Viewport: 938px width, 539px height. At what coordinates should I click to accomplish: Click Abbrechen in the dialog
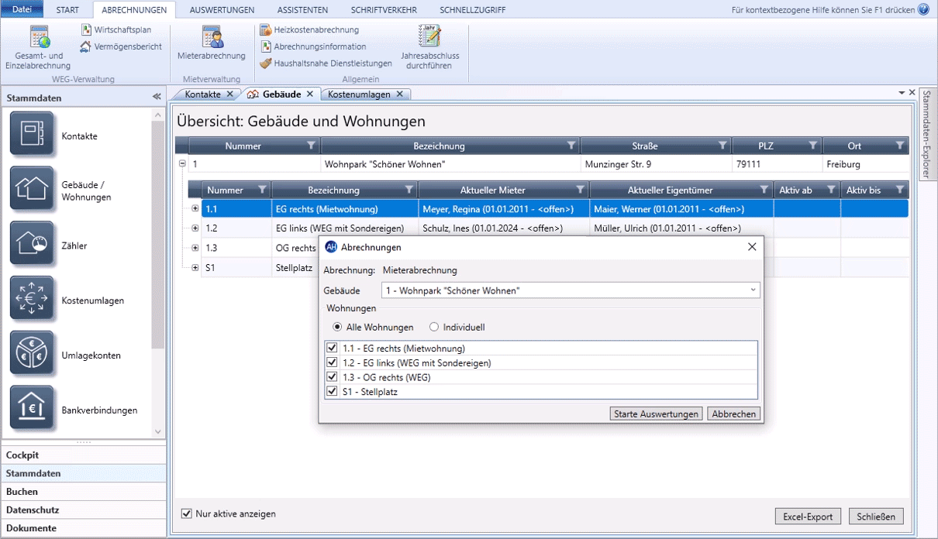point(733,414)
